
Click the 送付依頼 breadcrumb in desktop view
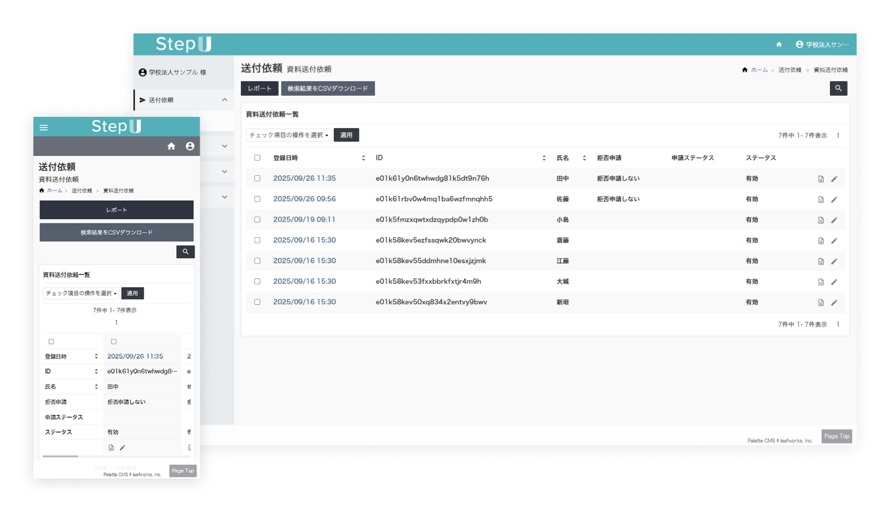tap(789, 70)
